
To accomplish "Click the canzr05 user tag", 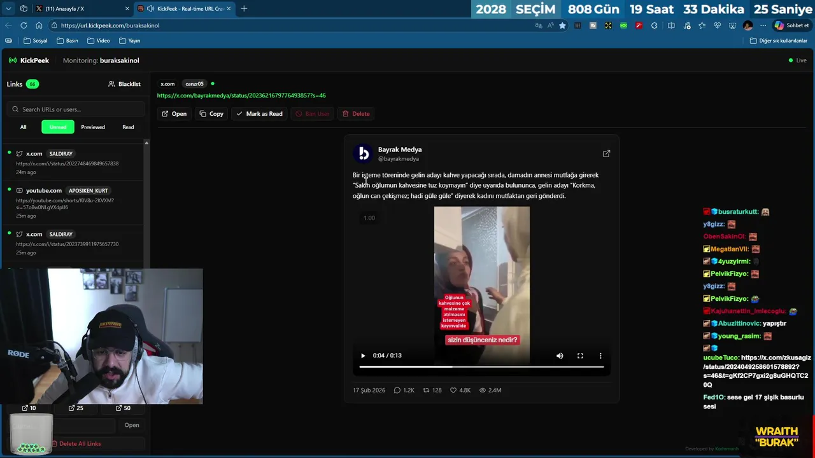I will (194, 84).
